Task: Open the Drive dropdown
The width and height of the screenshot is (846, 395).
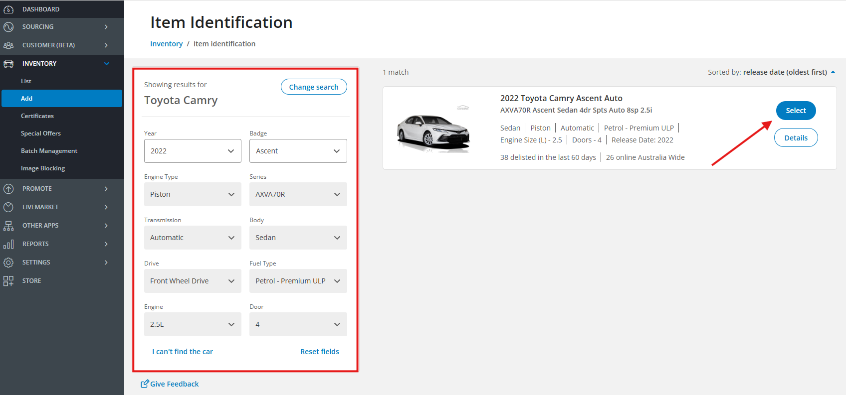Action: click(x=193, y=281)
